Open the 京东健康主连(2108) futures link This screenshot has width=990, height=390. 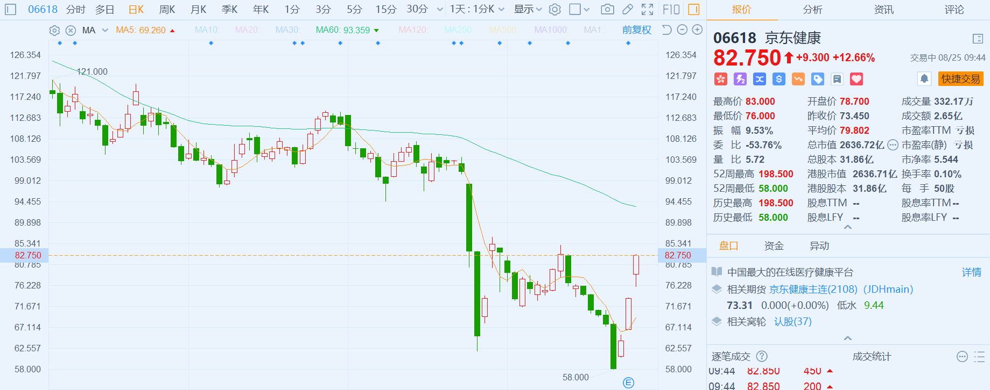[813, 290]
